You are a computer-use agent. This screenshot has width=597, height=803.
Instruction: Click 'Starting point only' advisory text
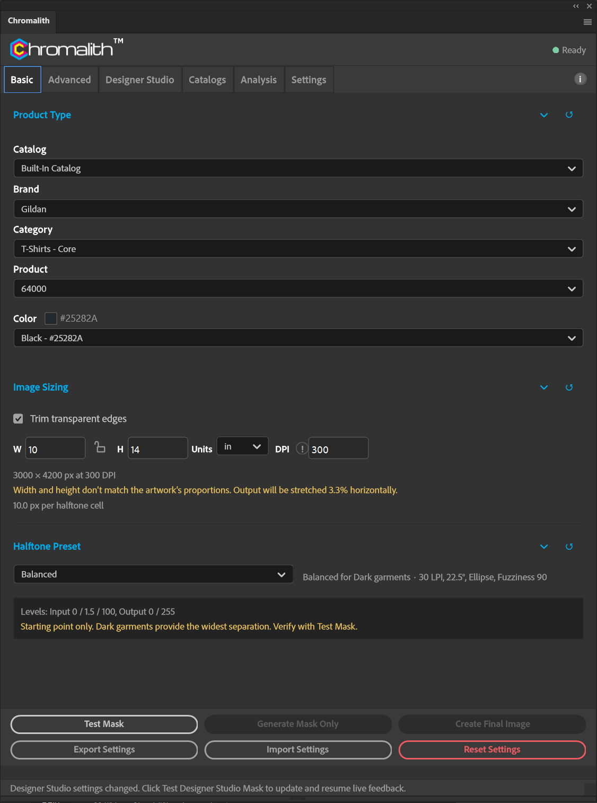(189, 626)
